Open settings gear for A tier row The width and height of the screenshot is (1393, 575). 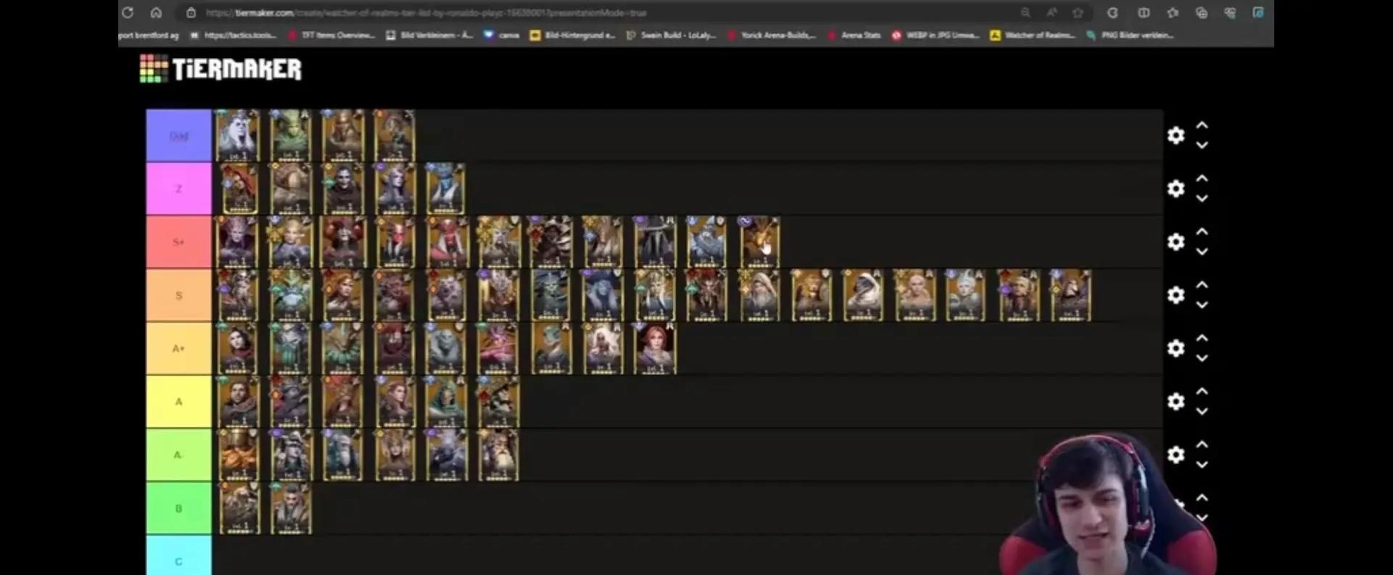pyautogui.click(x=1176, y=402)
